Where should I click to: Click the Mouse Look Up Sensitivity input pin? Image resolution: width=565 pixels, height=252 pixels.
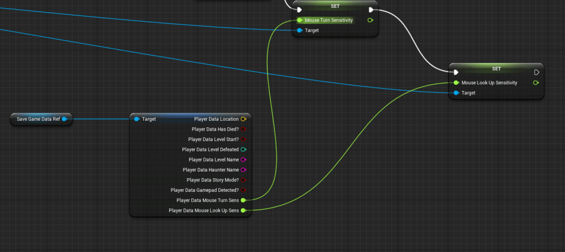(x=456, y=83)
